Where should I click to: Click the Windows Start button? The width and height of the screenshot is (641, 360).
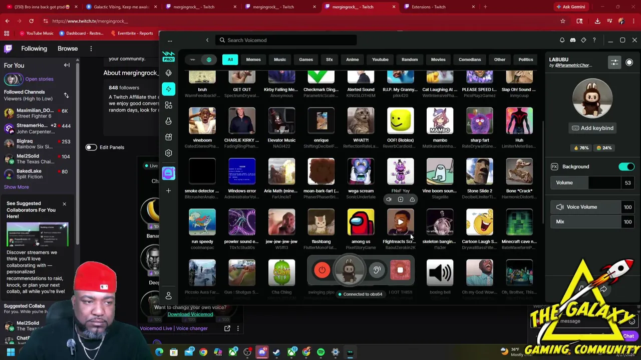coord(11,352)
